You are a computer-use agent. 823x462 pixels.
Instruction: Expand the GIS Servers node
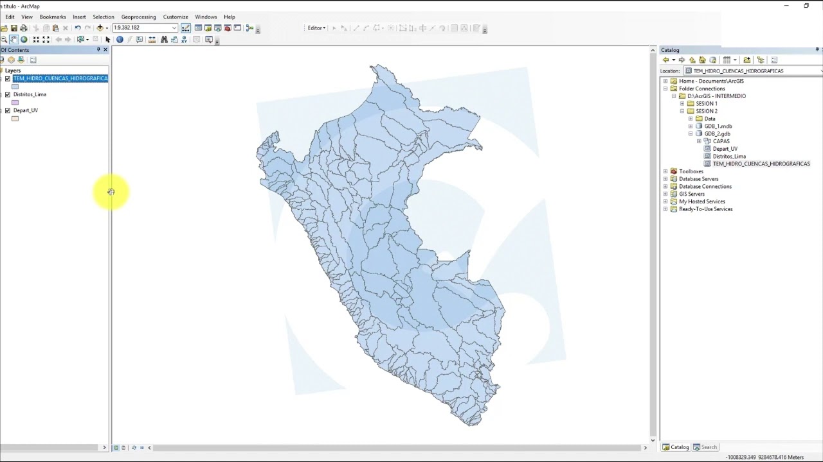coord(665,194)
